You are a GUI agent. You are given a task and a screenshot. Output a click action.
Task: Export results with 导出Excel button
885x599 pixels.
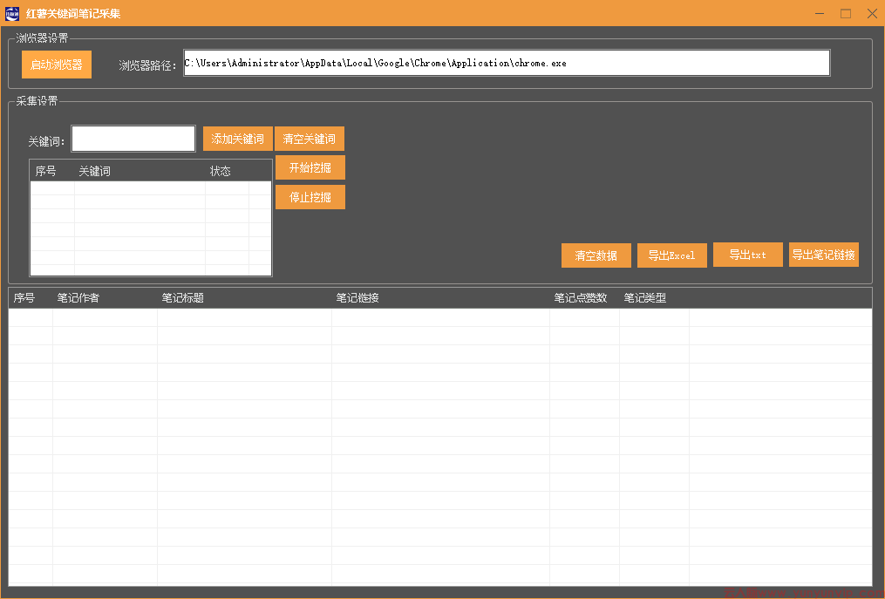coord(671,255)
